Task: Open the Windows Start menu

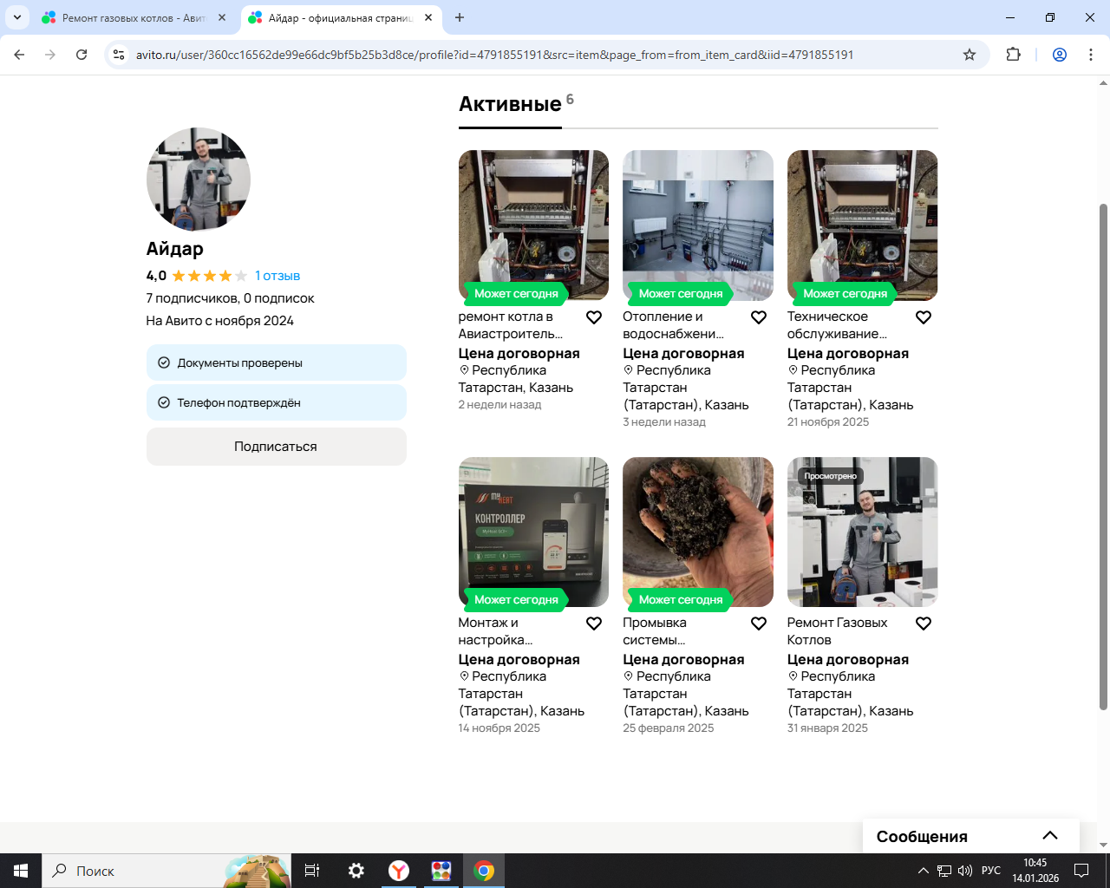Action: pos(21,871)
